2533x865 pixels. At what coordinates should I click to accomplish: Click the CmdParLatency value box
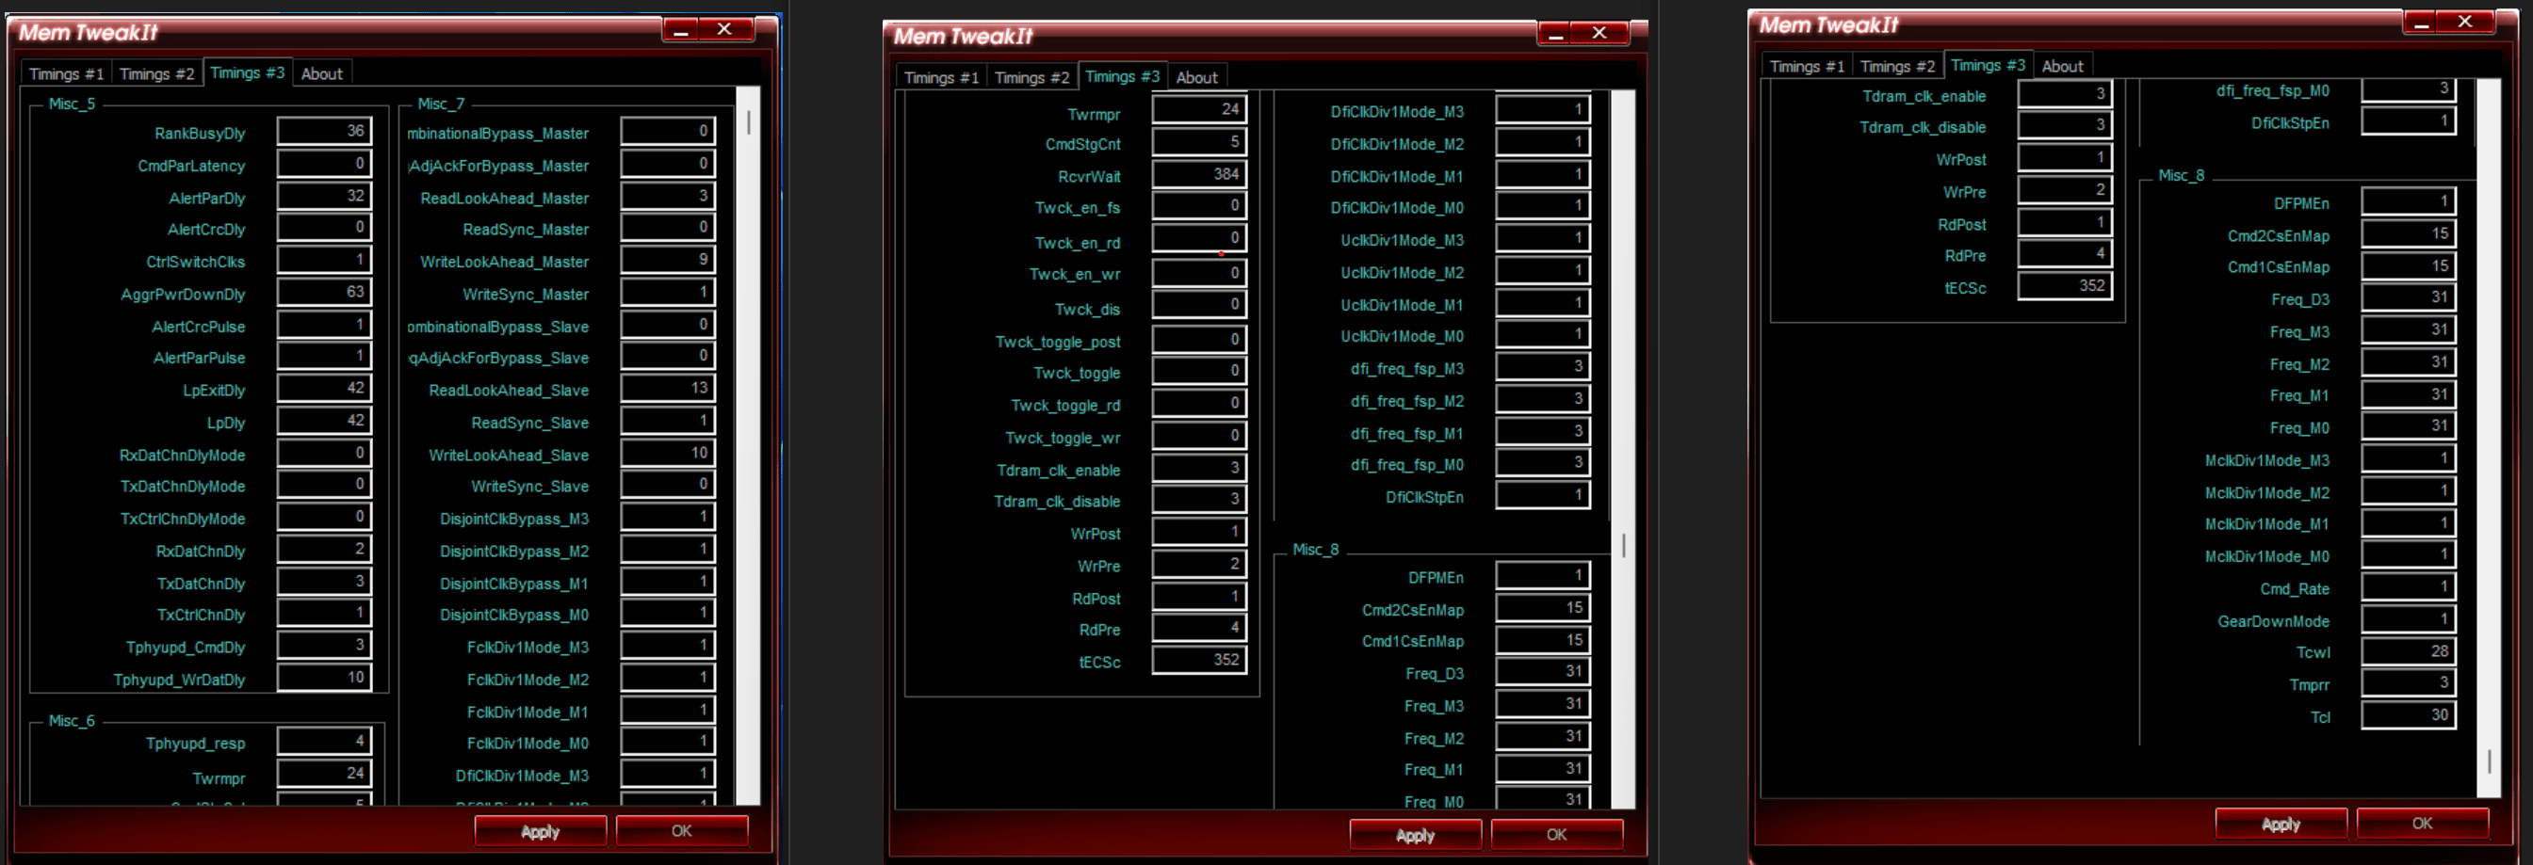pos(324,164)
